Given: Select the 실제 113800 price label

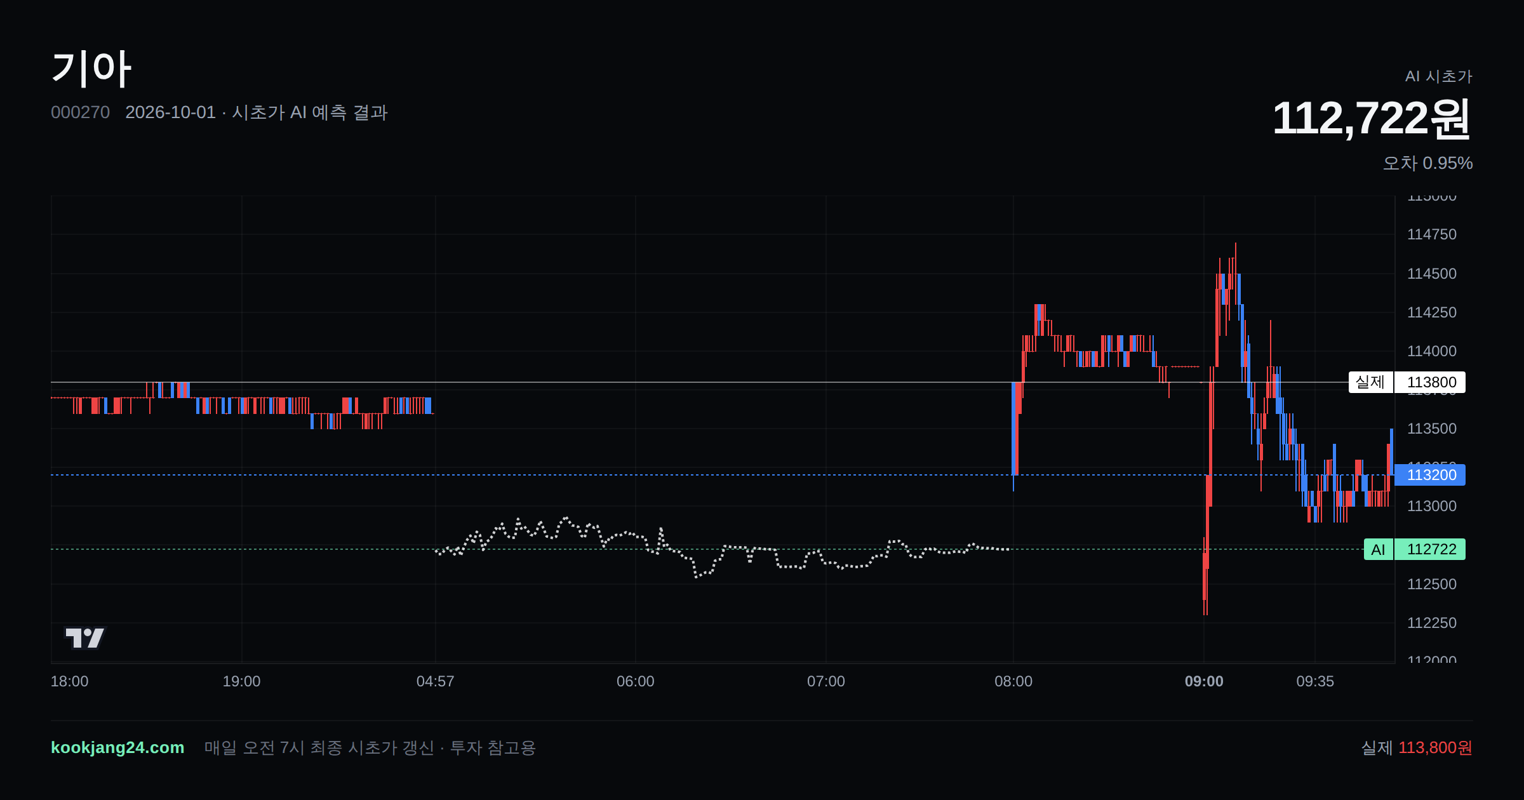Looking at the screenshot, I should [1407, 382].
